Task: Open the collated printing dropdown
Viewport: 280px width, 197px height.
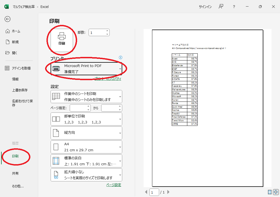Action: click(x=86, y=119)
